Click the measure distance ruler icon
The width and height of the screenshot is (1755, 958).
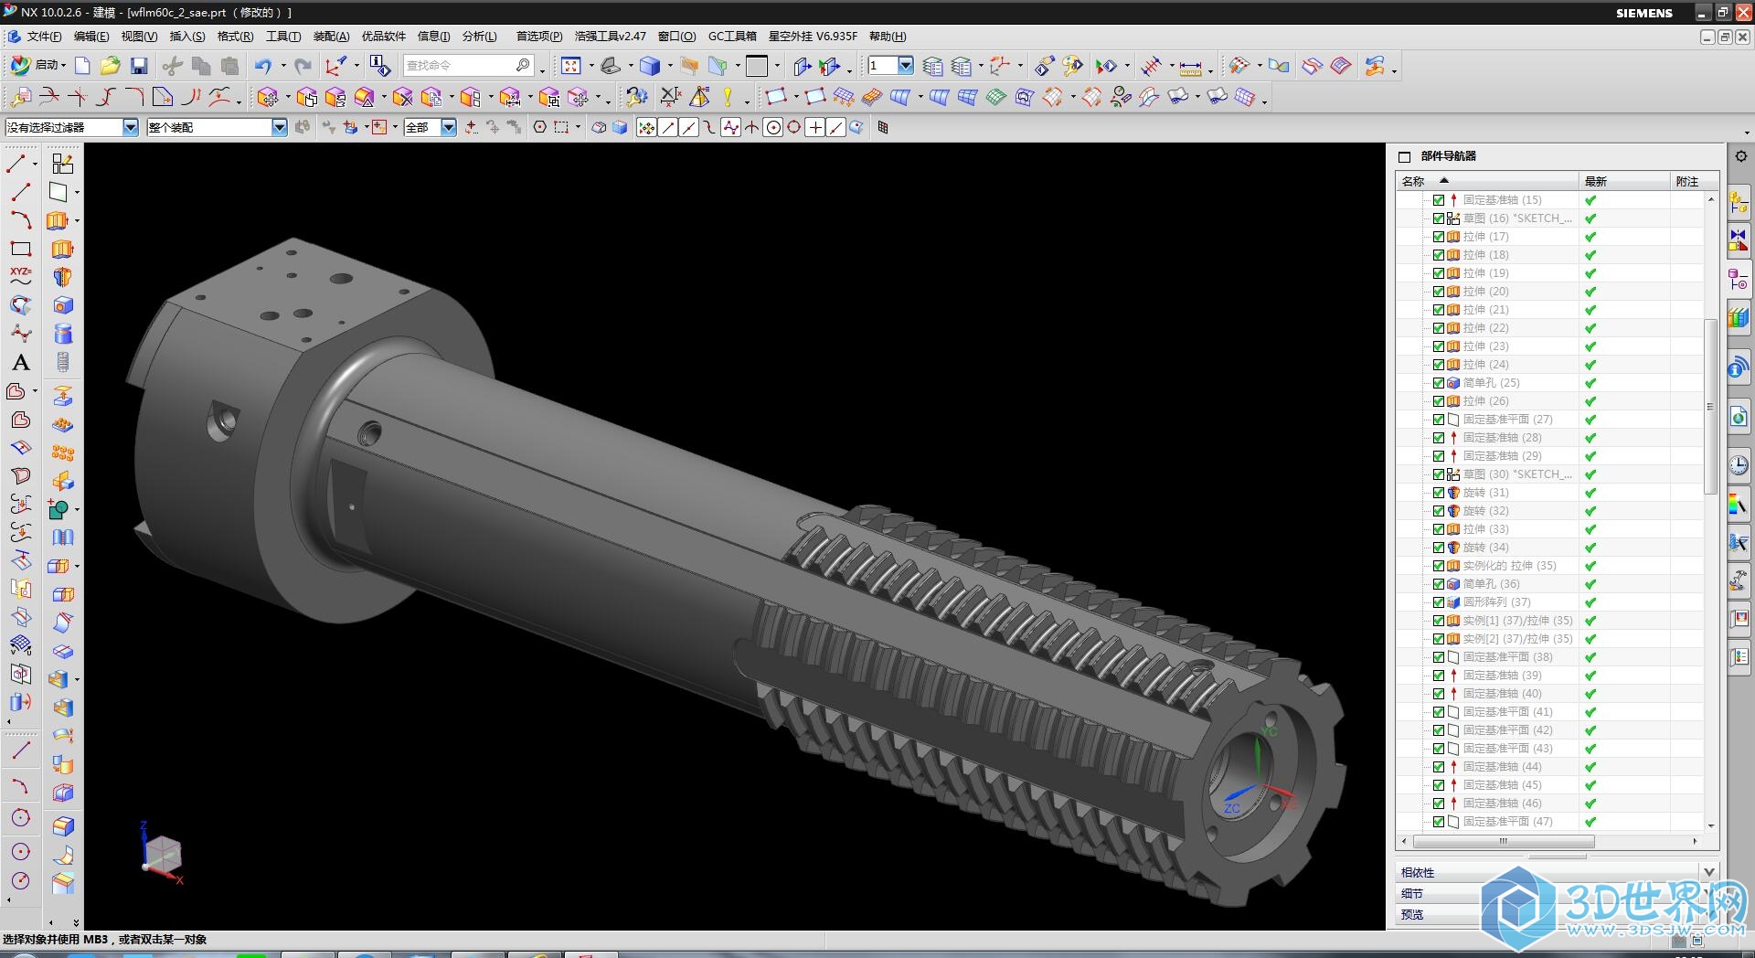point(1190,67)
